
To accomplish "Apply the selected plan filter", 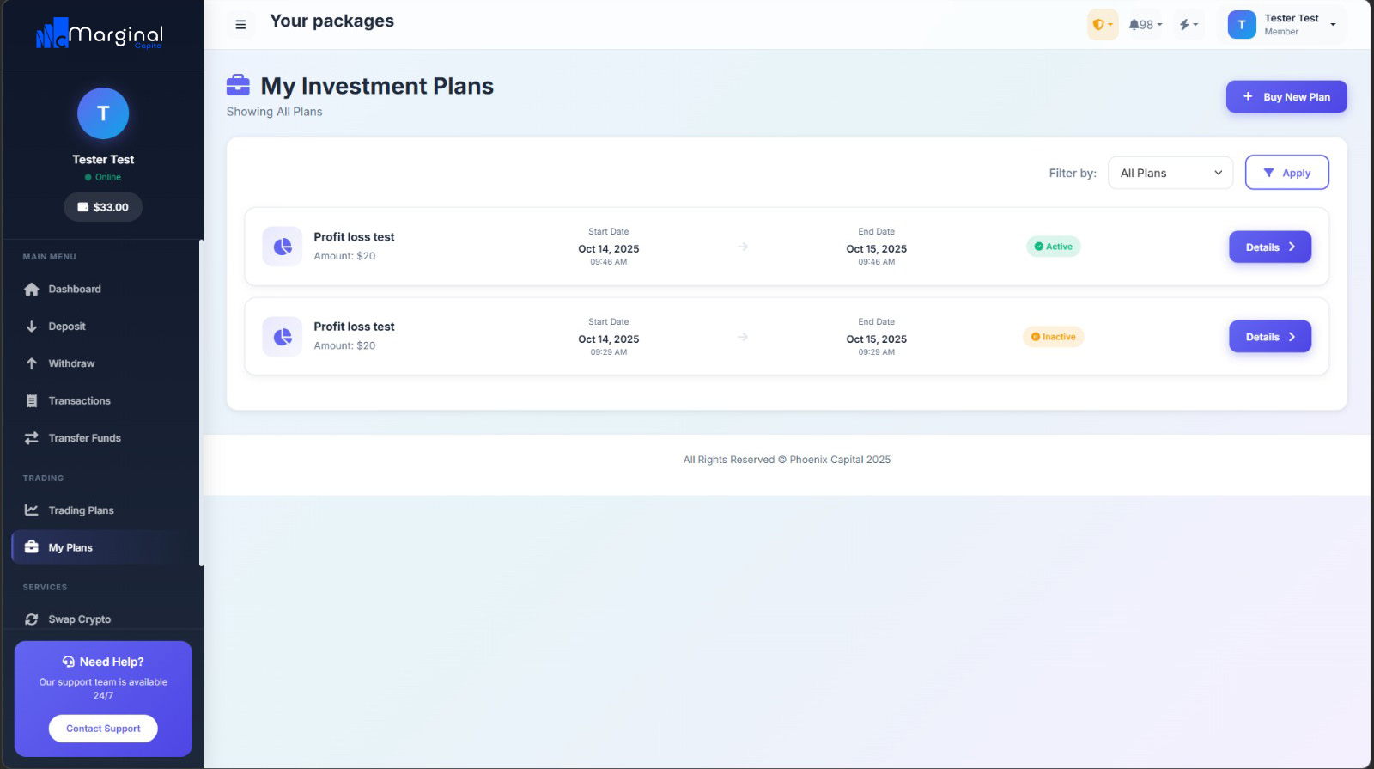I will pos(1286,173).
